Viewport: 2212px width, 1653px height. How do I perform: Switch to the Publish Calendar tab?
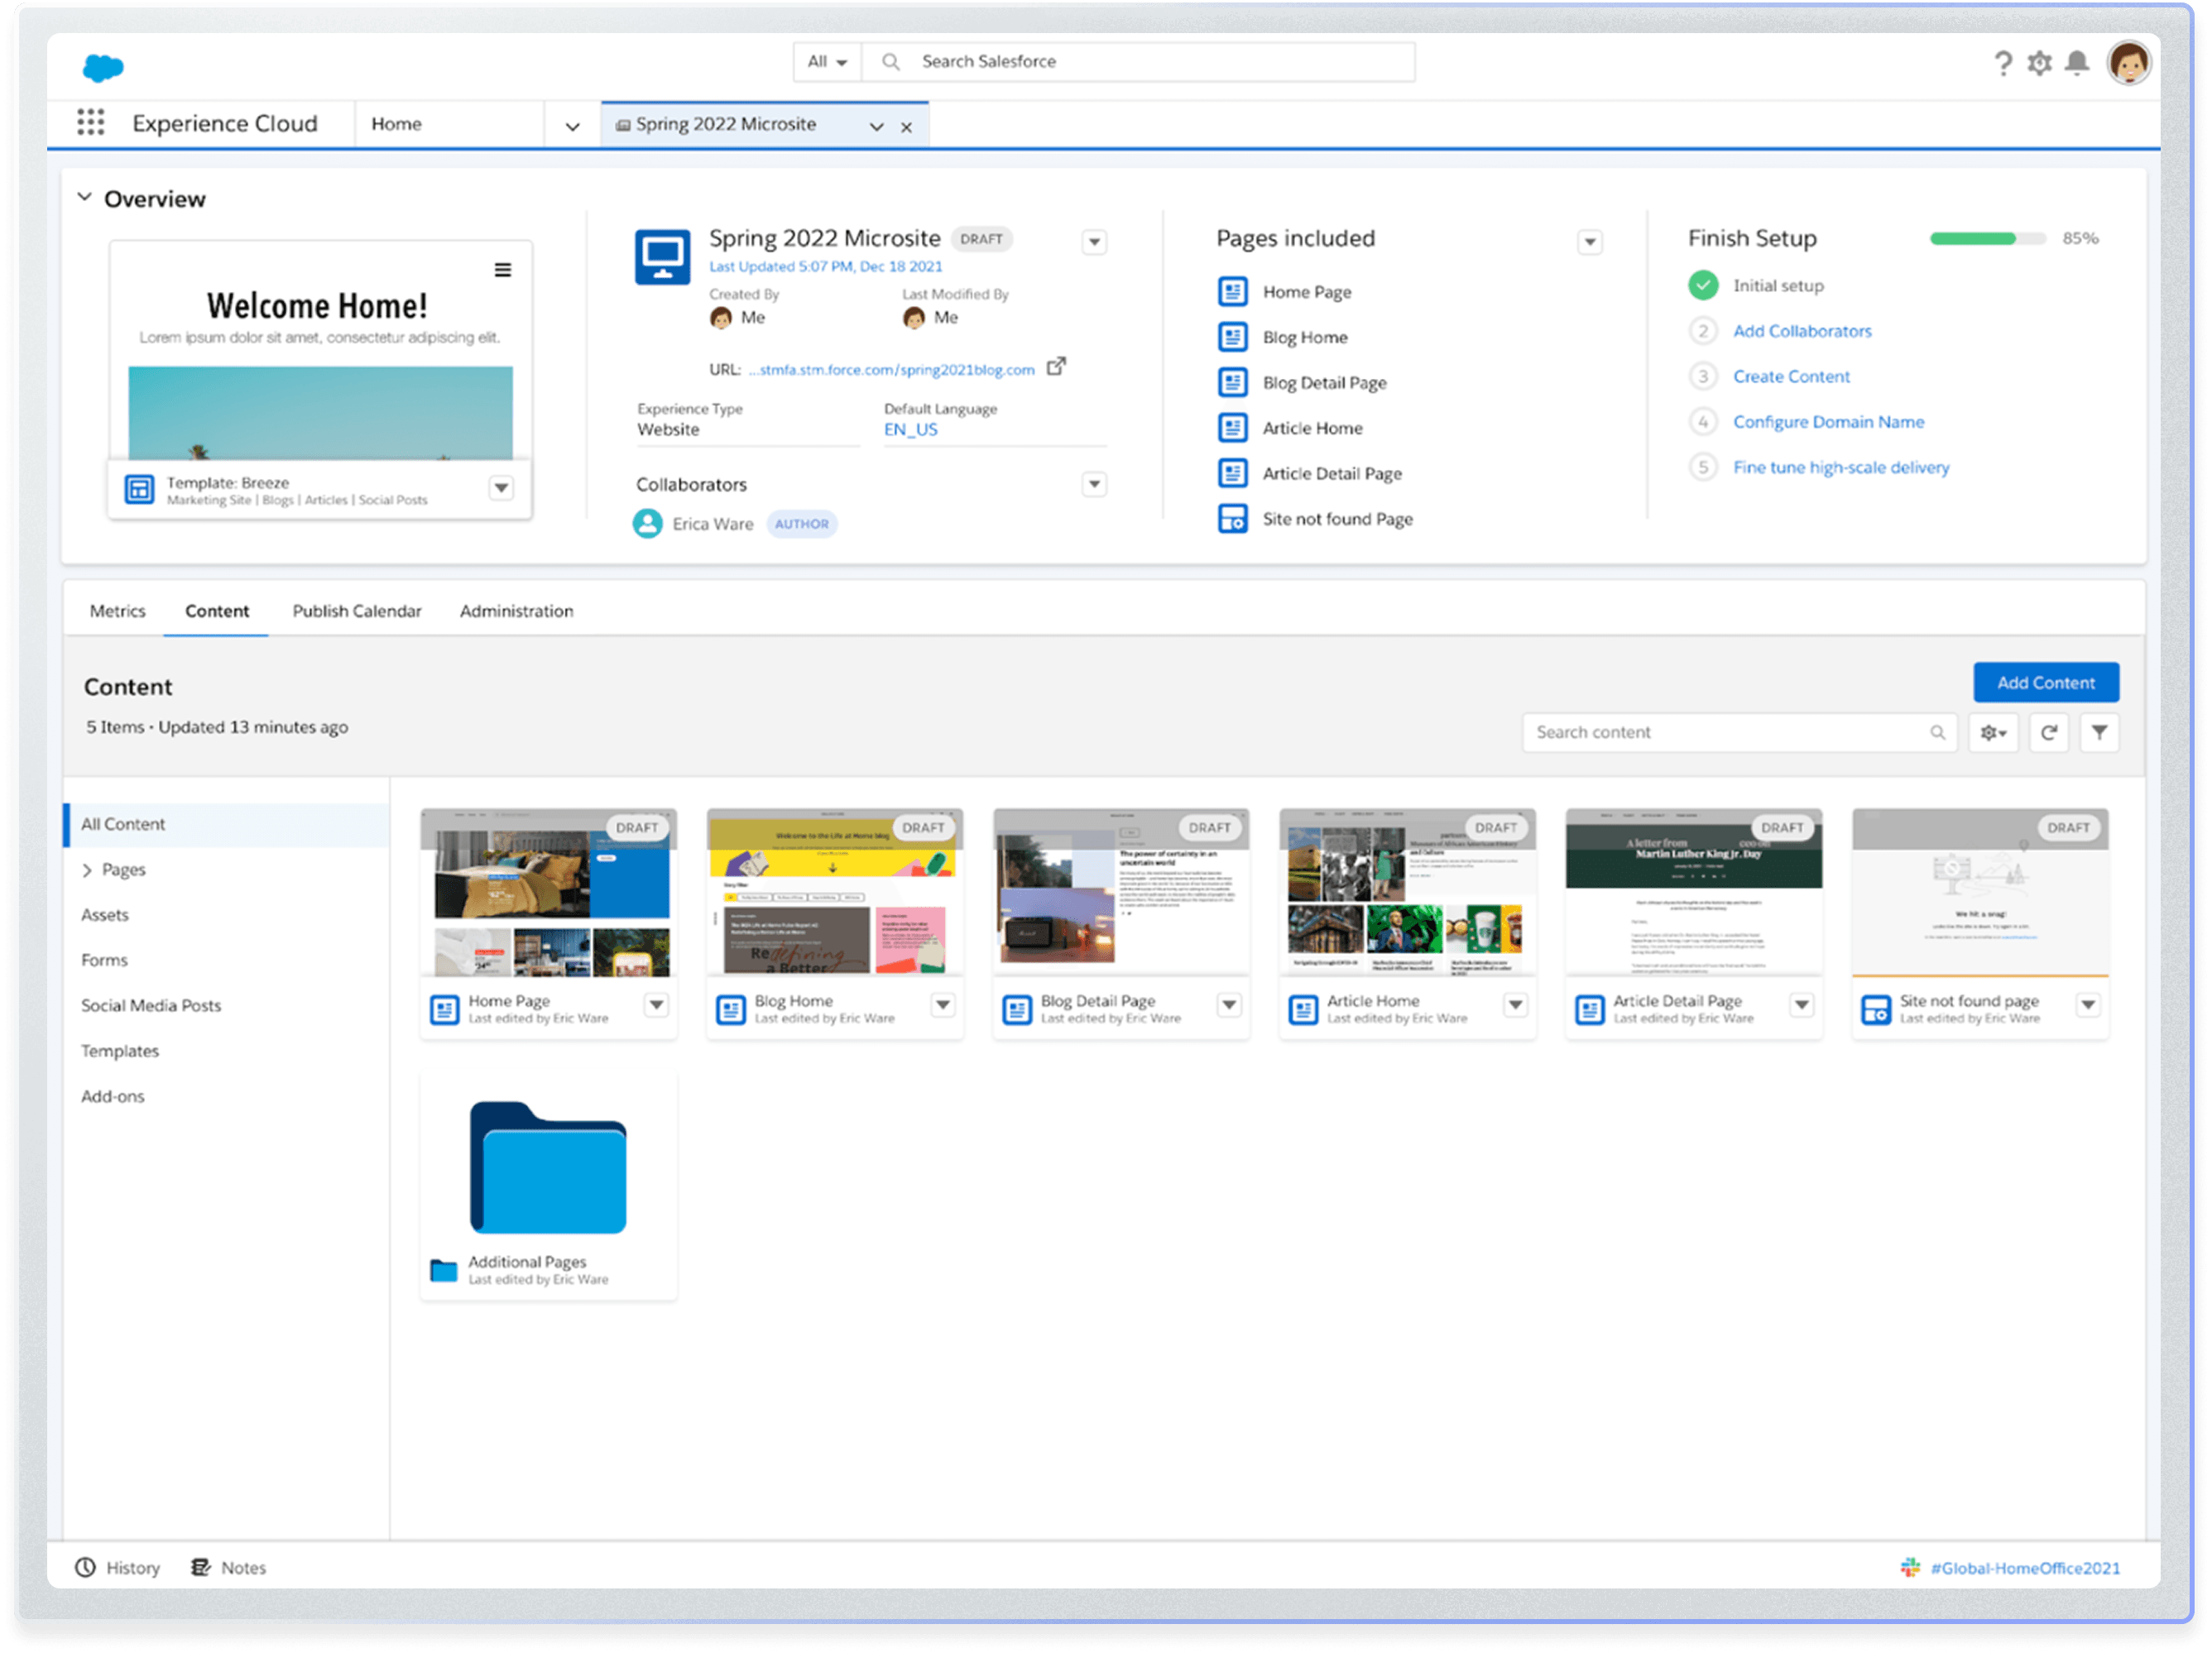(357, 611)
